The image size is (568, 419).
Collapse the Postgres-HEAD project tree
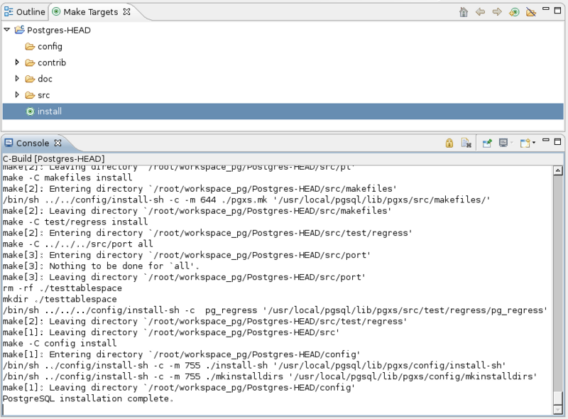(x=7, y=31)
